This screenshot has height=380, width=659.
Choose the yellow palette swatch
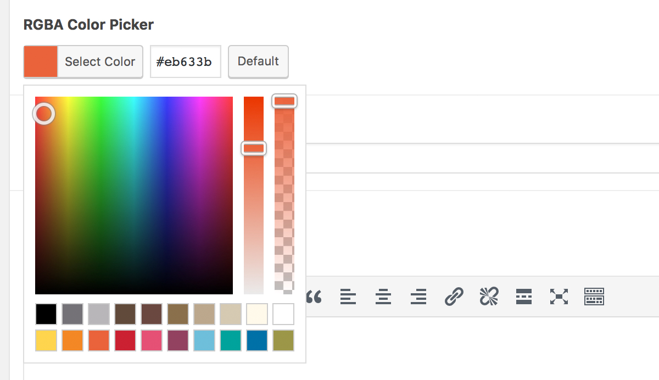46,340
